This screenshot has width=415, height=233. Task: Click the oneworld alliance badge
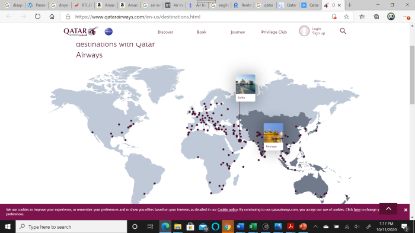108,31
